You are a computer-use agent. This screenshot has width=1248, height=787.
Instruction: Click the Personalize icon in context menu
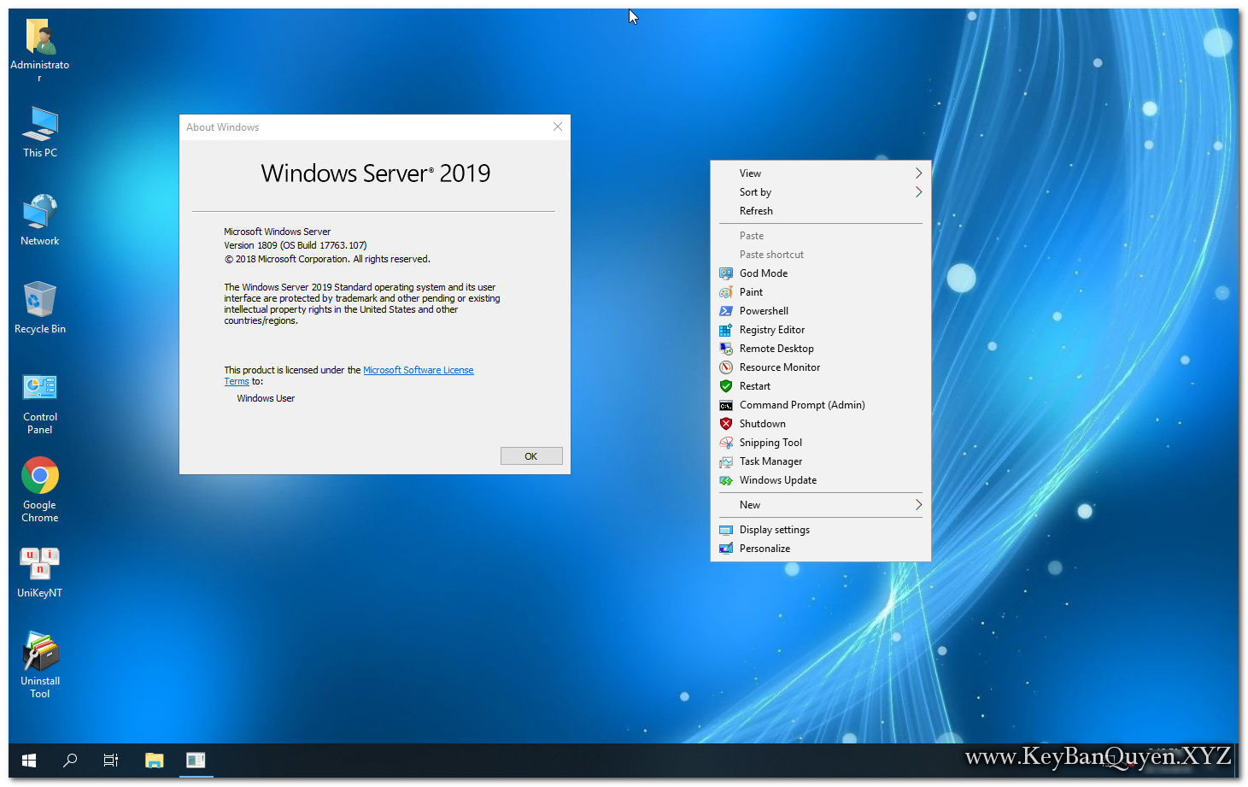tap(726, 549)
